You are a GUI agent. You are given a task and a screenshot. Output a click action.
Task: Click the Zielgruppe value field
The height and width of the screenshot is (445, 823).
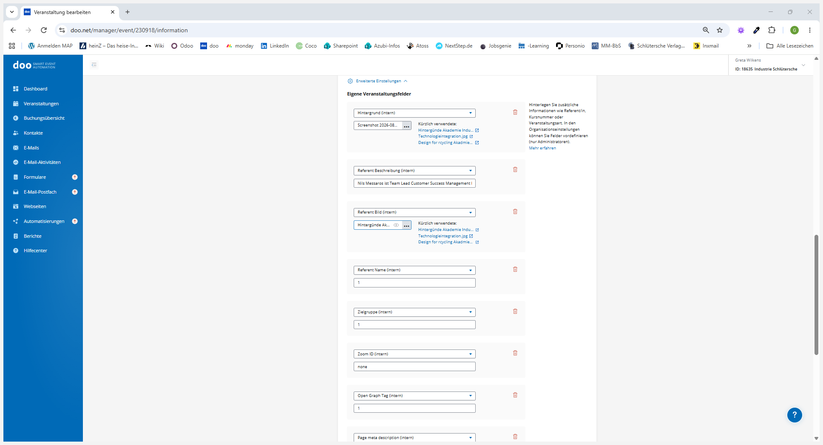tap(414, 325)
